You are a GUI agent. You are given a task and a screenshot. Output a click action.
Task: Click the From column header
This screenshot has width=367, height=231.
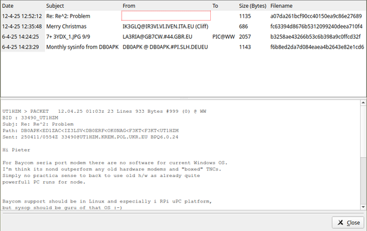click(129, 6)
